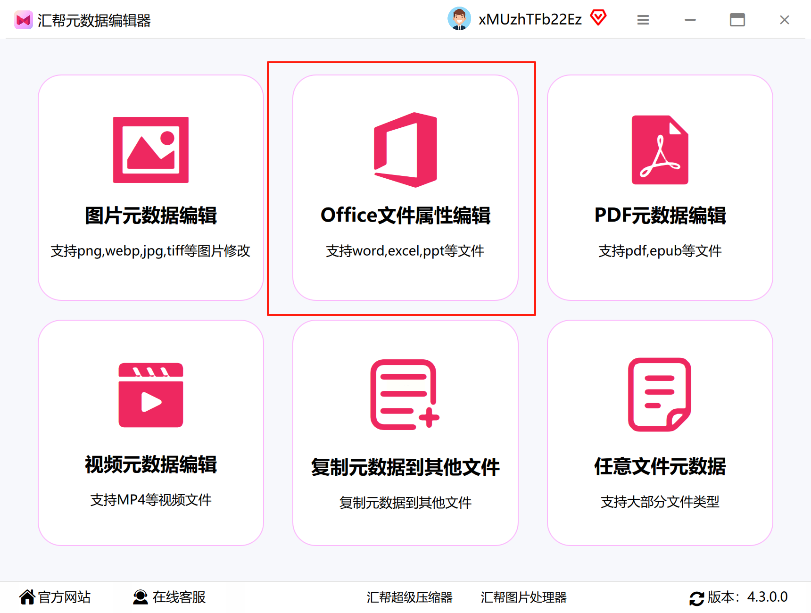Click text 支持word,excel,ppt等文件
811x613 pixels.
[x=405, y=251]
